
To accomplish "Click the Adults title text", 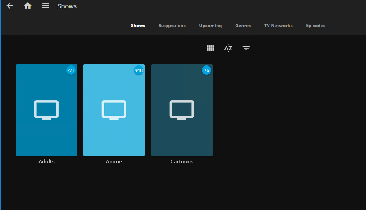I will [x=46, y=162].
